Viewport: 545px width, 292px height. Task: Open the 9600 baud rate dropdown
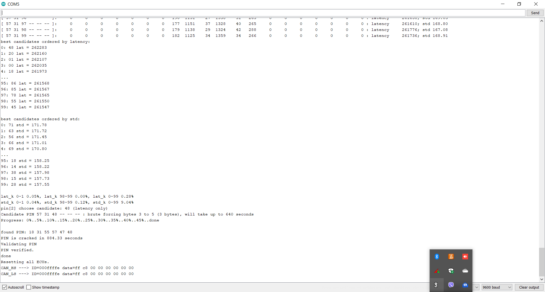497,287
